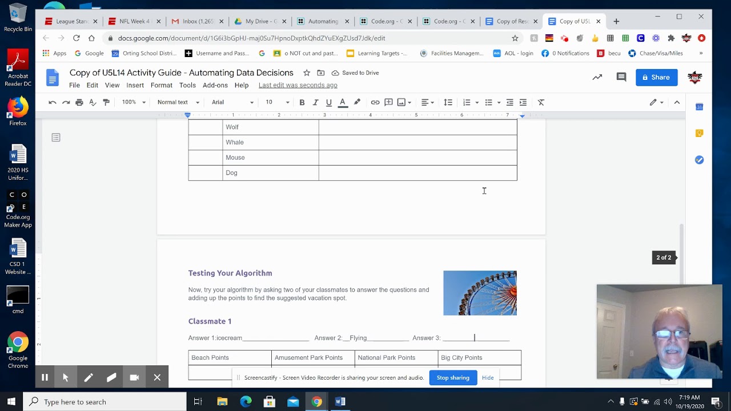731x411 pixels.
Task: Open the Arial font dropdown
Action: [x=232, y=102]
